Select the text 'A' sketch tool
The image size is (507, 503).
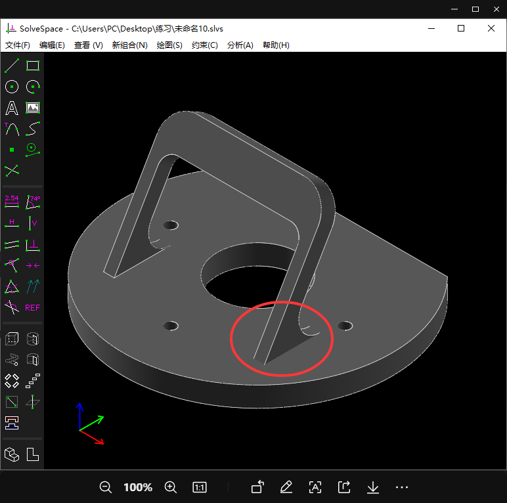(12, 108)
